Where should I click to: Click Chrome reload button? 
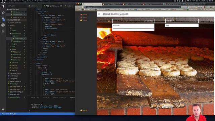click(x=82, y=7)
